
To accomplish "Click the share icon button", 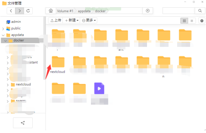I will point(23,123).
